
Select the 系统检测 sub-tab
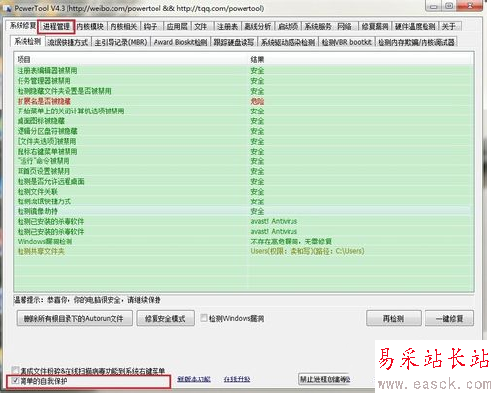(27, 41)
